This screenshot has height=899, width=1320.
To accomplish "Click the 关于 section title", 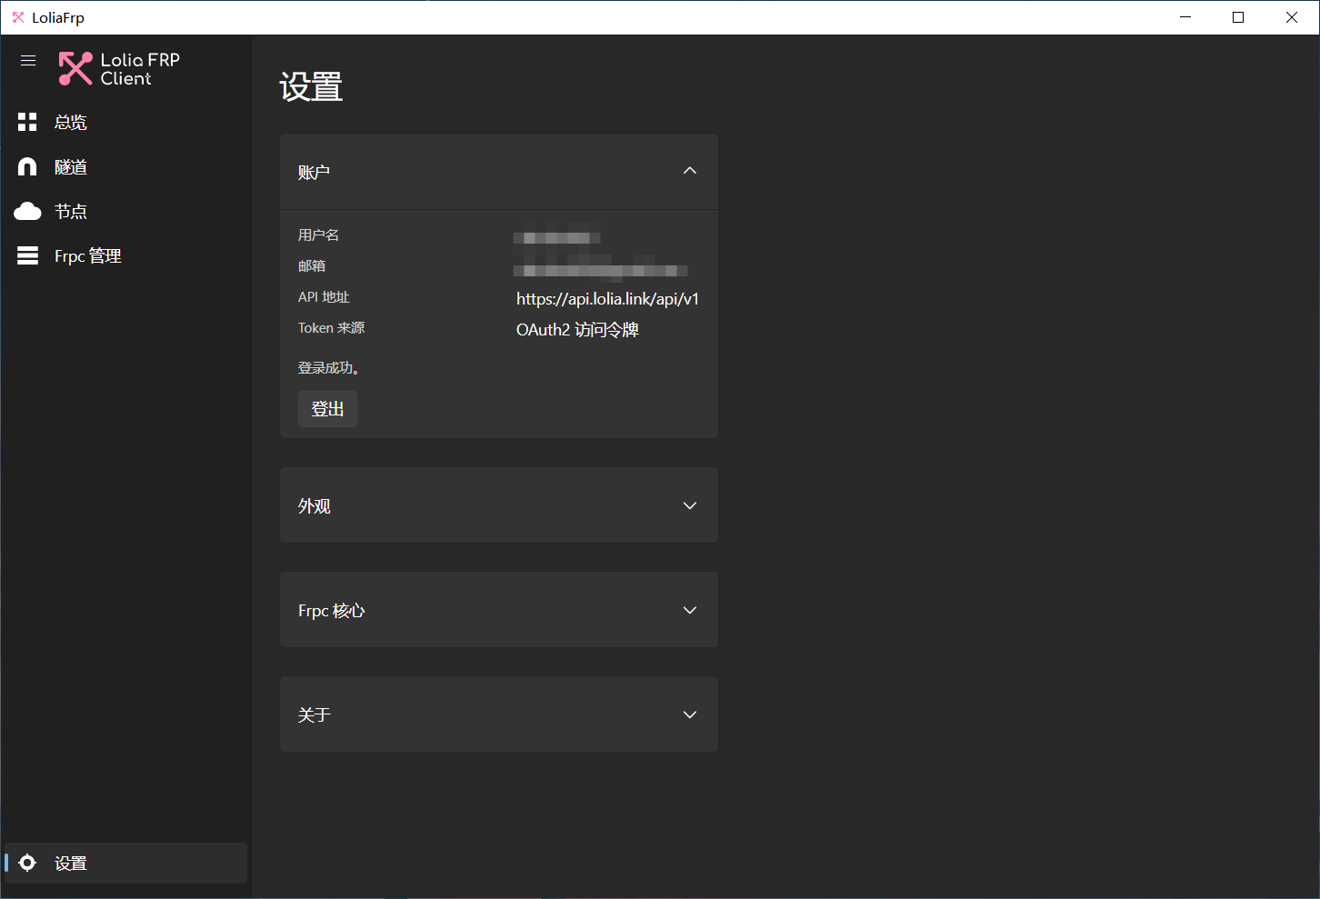I will point(314,715).
